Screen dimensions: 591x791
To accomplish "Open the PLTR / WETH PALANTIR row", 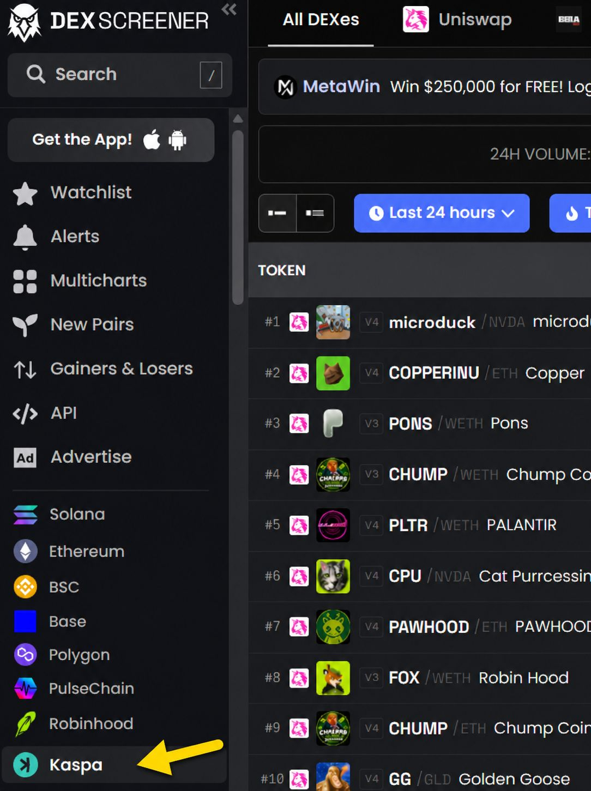I will click(420, 526).
